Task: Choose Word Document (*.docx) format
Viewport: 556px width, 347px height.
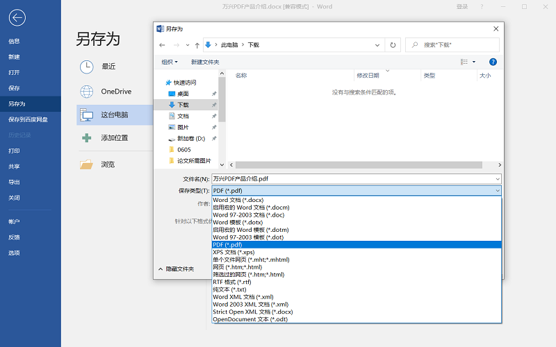Action: click(x=357, y=200)
